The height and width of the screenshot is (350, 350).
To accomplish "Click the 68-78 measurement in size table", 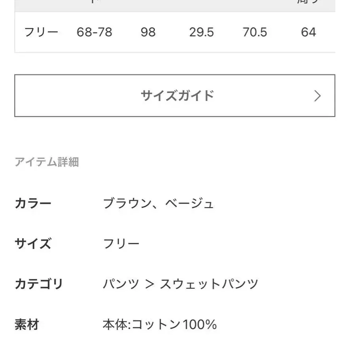I will (95, 32).
